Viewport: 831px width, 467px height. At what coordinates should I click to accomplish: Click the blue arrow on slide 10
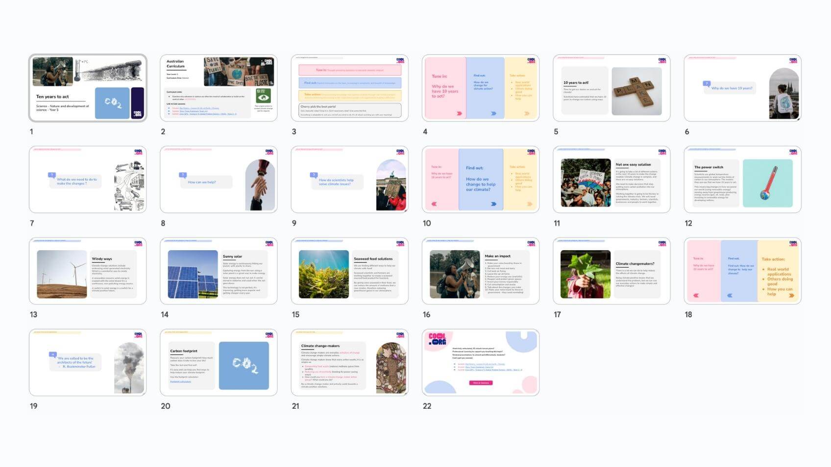coord(493,204)
